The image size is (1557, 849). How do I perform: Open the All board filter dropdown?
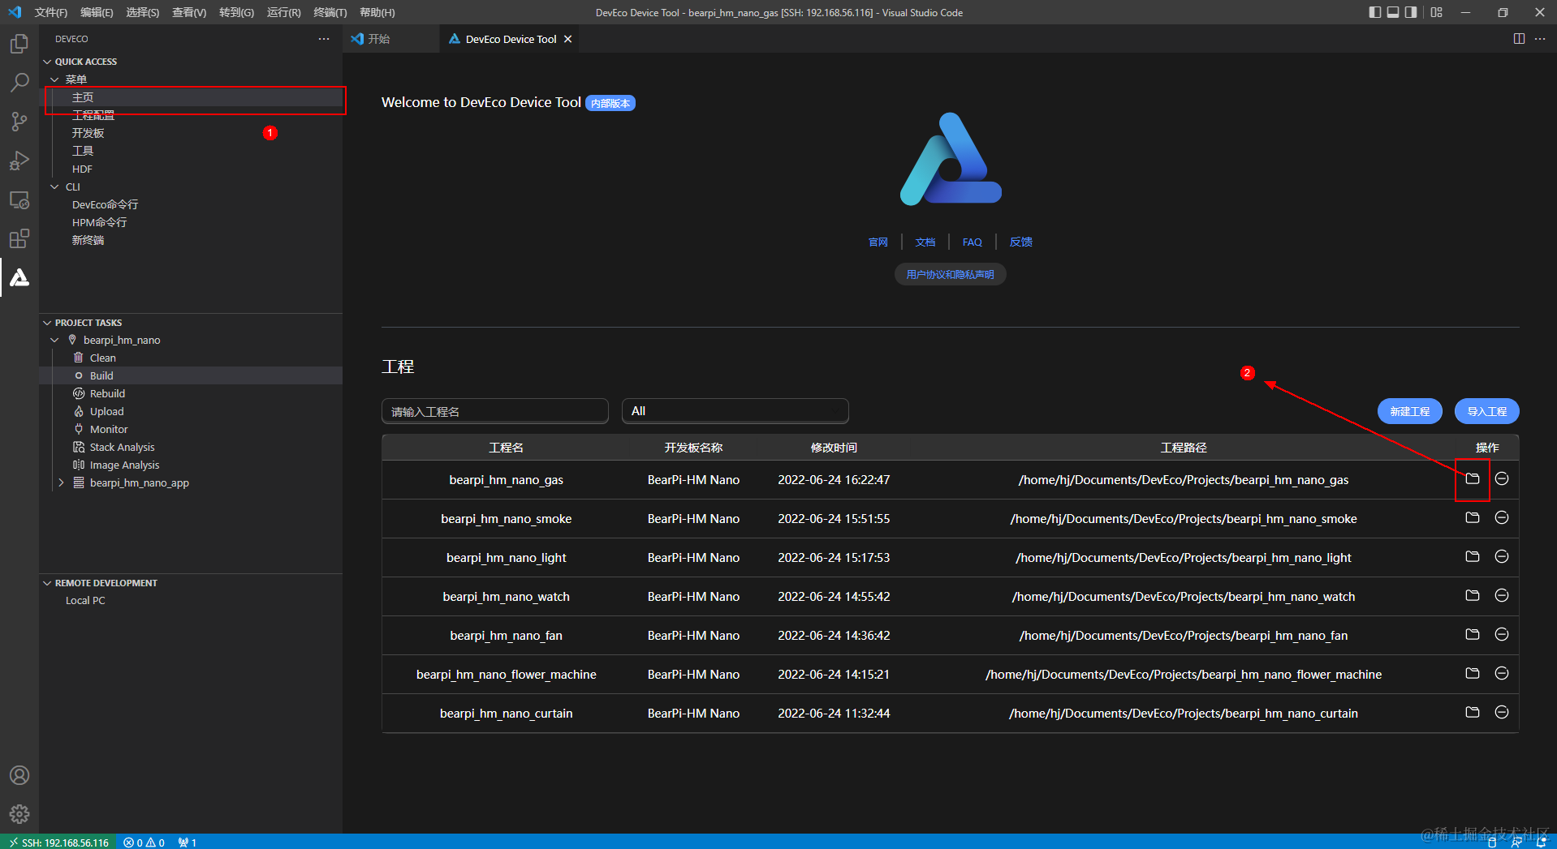pyautogui.click(x=735, y=411)
